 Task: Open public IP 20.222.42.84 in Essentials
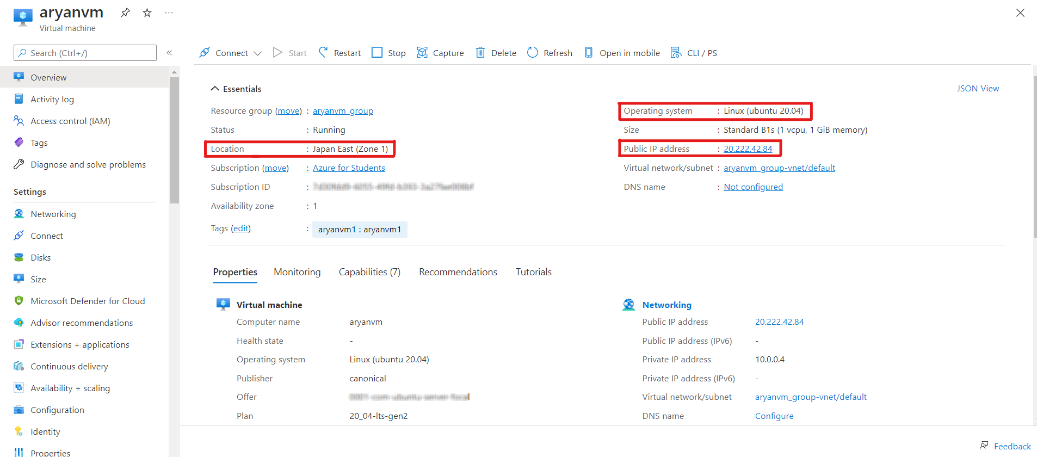pos(748,149)
